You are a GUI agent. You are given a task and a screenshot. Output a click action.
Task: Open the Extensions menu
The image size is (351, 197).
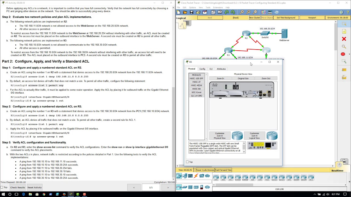[218, 7]
